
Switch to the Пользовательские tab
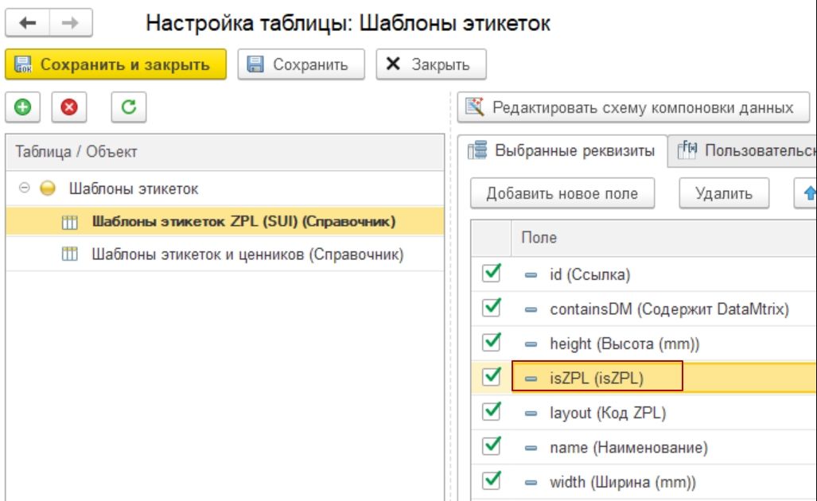(745, 150)
